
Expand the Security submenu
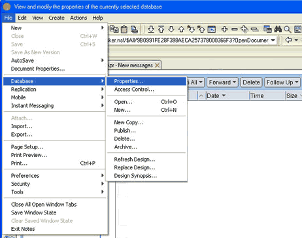(103, 184)
